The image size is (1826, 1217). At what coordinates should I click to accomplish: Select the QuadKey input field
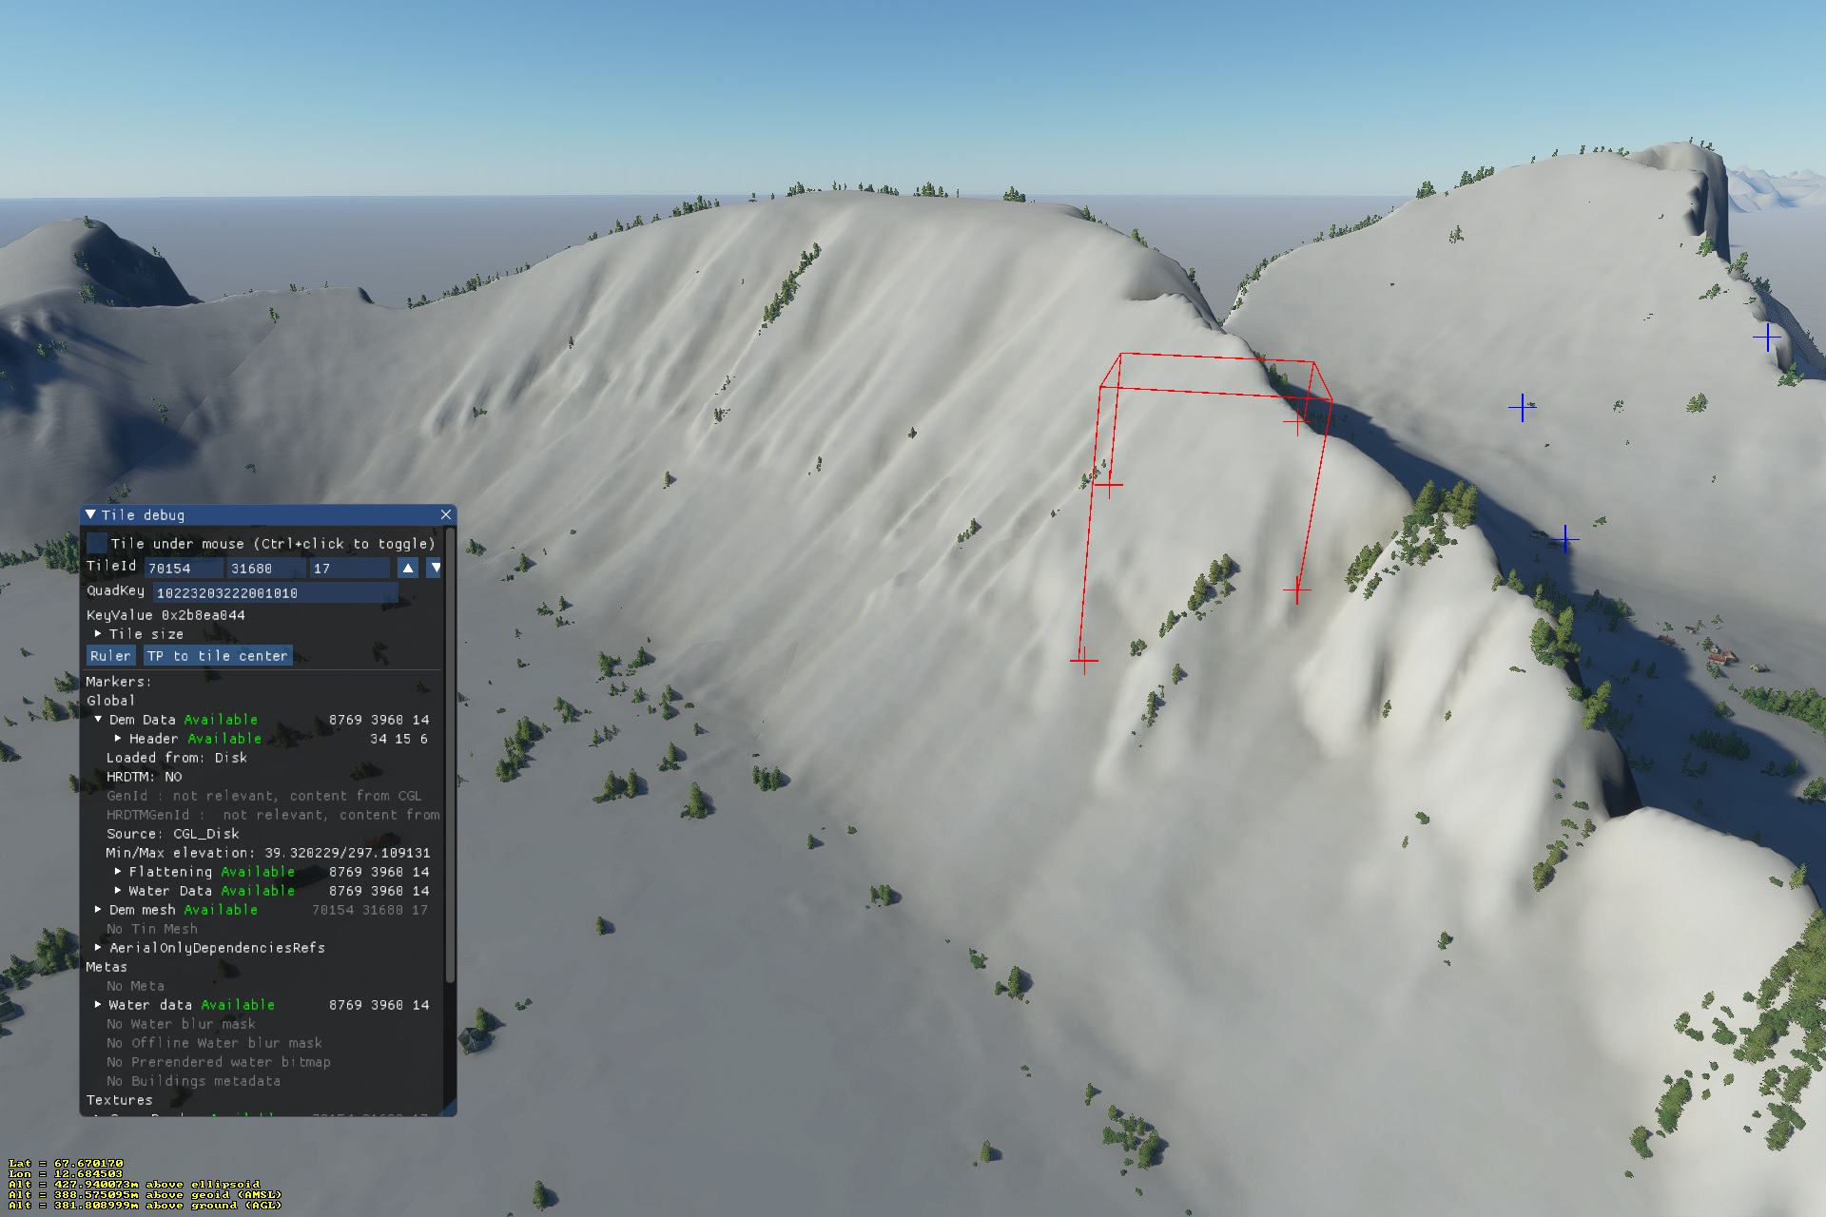pyautogui.click(x=275, y=593)
